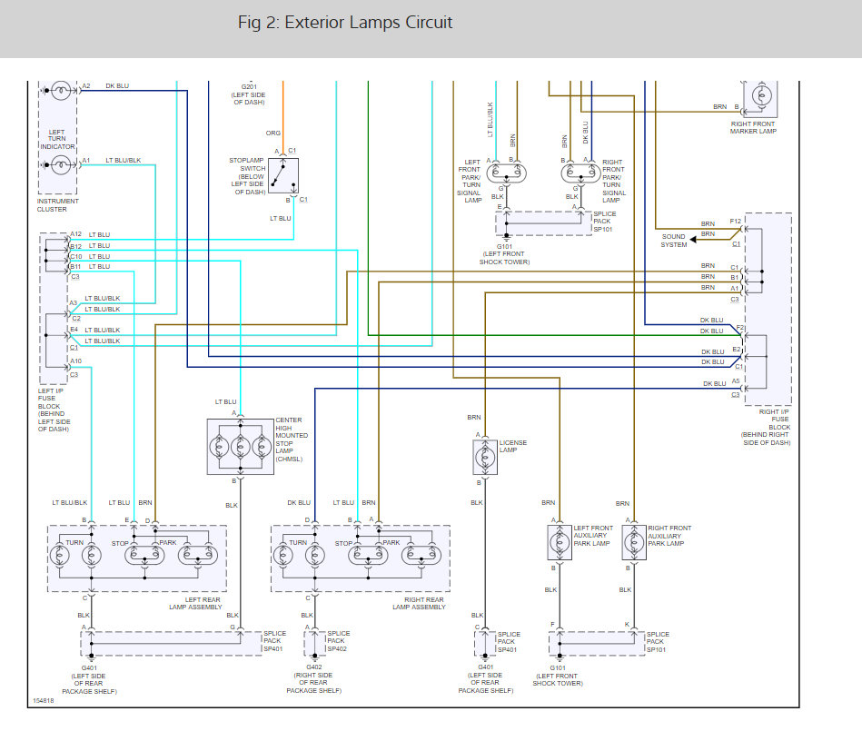
Task: Select lower turn indicator bulb at A1
Action: [61, 165]
